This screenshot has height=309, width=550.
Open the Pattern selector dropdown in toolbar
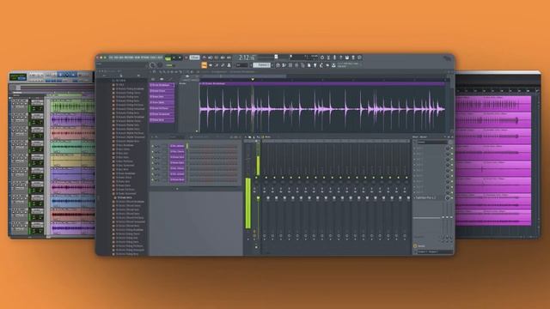coord(262,65)
